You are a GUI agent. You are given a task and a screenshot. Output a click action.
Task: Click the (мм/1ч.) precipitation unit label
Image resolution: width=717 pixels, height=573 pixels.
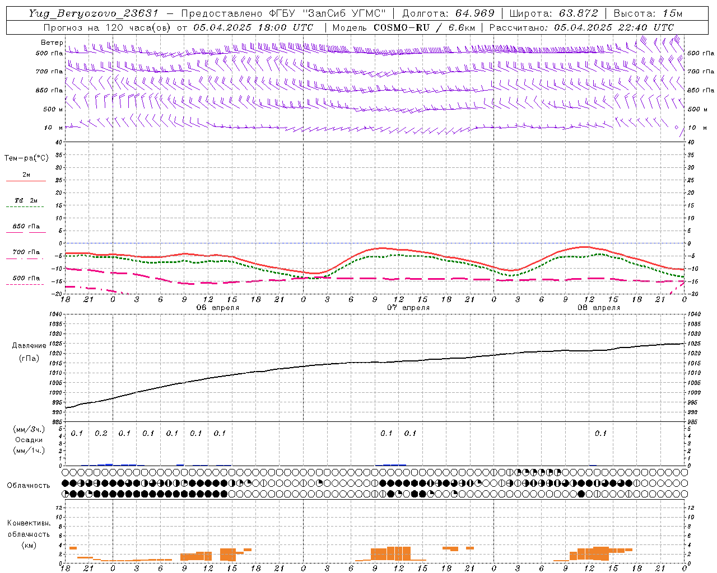[x=29, y=450]
